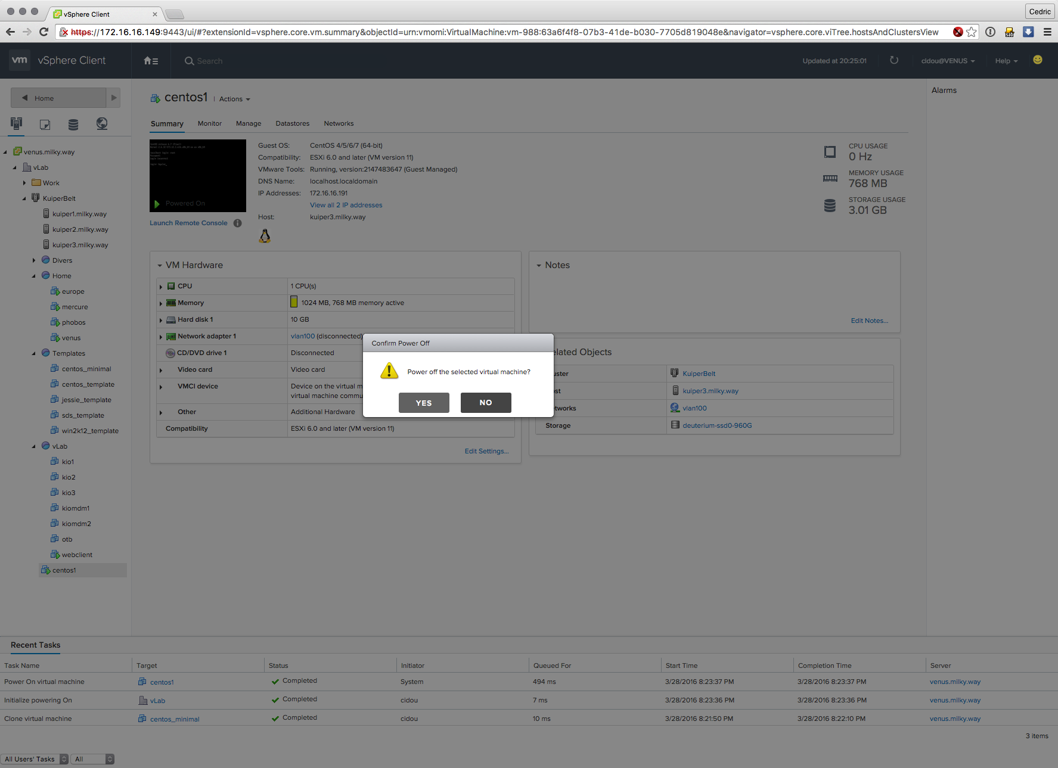Collapse the VM Hardware panel
The height and width of the screenshot is (768, 1058).
tap(160, 266)
